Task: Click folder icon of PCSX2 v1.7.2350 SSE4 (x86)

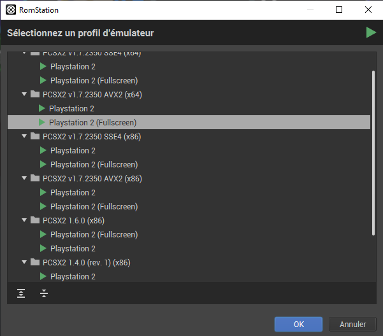Action: point(35,136)
